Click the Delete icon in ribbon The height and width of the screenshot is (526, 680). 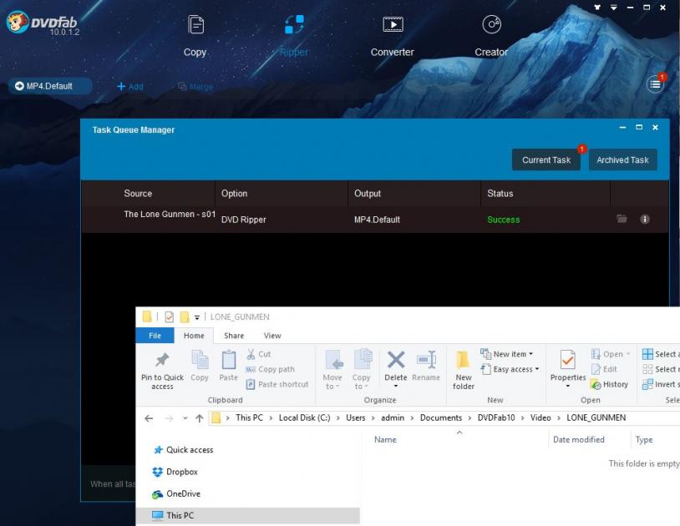click(x=396, y=368)
